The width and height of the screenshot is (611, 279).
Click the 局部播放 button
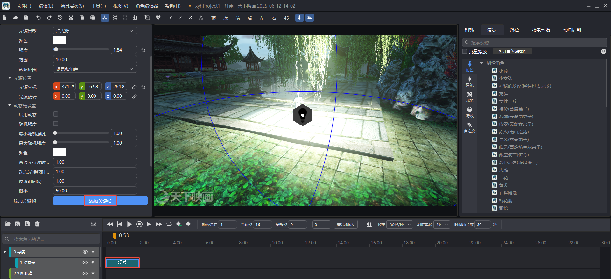[346, 225]
